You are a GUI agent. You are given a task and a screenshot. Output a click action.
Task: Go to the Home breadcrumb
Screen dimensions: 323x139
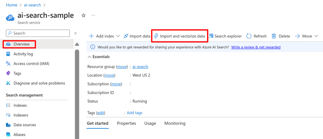click(x=12, y=5)
